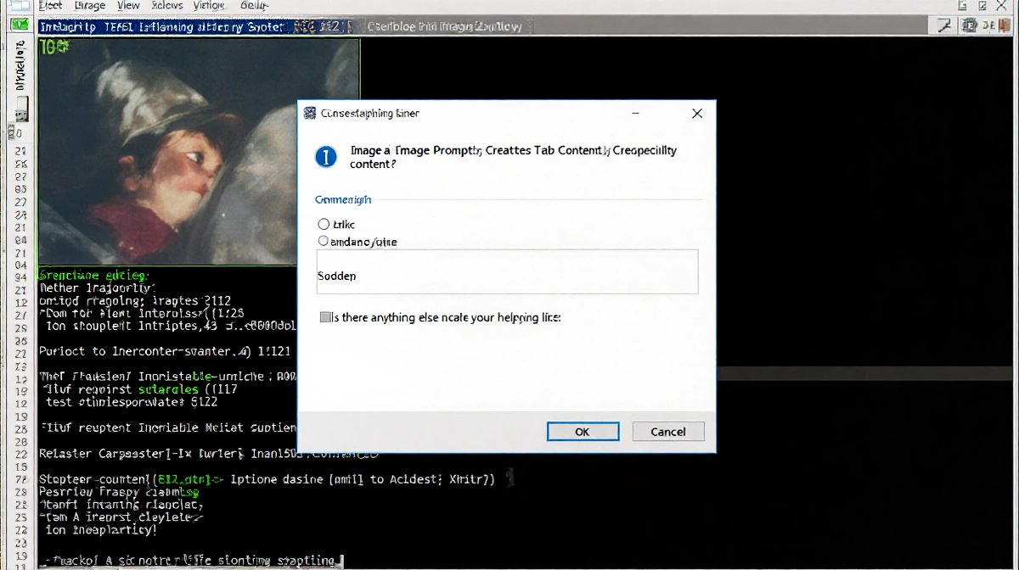Screen dimensions: 1019x570
Task: Click the small device icon in left sidebar
Action: click(x=20, y=109)
